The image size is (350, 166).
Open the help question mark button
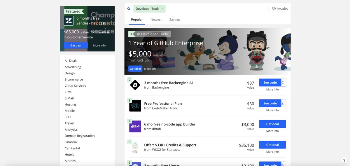point(344,160)
